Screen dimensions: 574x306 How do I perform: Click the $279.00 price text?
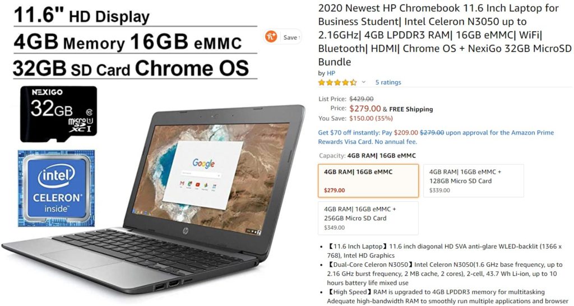[x=365, y=108]
